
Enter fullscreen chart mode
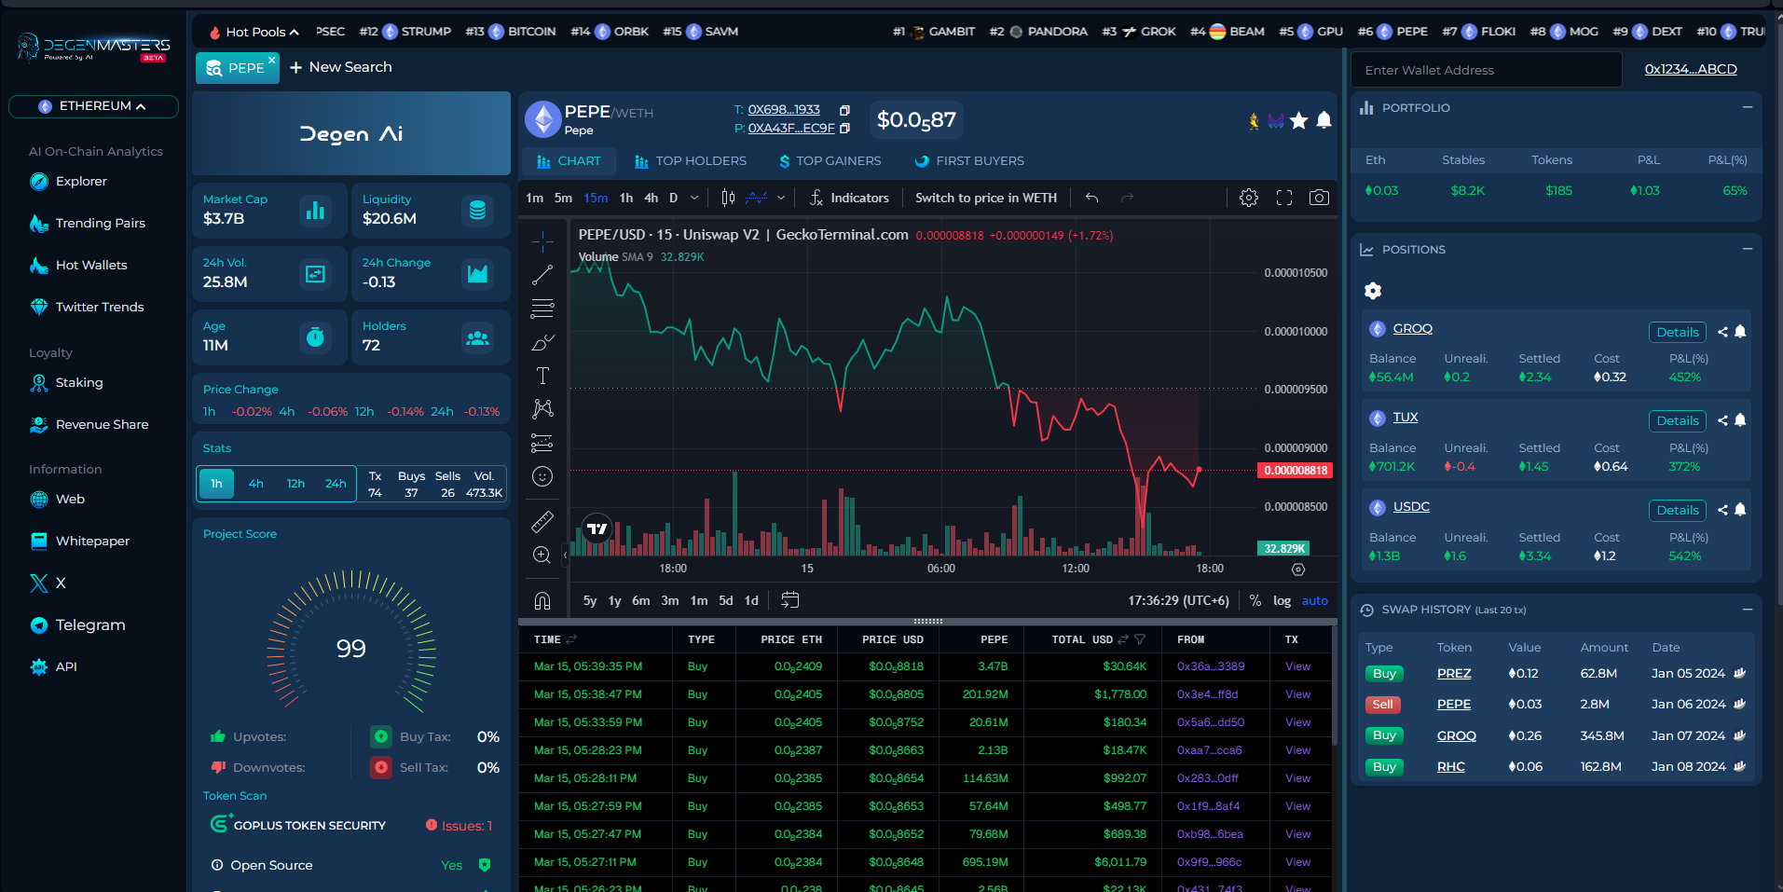pyautogui.click(x=1284, y=198)
